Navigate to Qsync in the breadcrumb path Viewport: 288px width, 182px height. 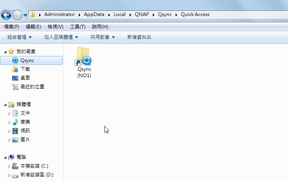coord(165,14)
